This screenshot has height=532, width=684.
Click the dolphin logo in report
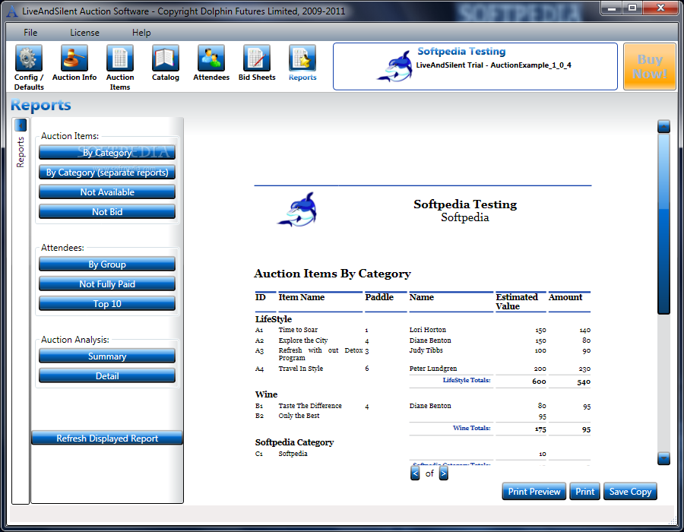(x=297, y=210)
